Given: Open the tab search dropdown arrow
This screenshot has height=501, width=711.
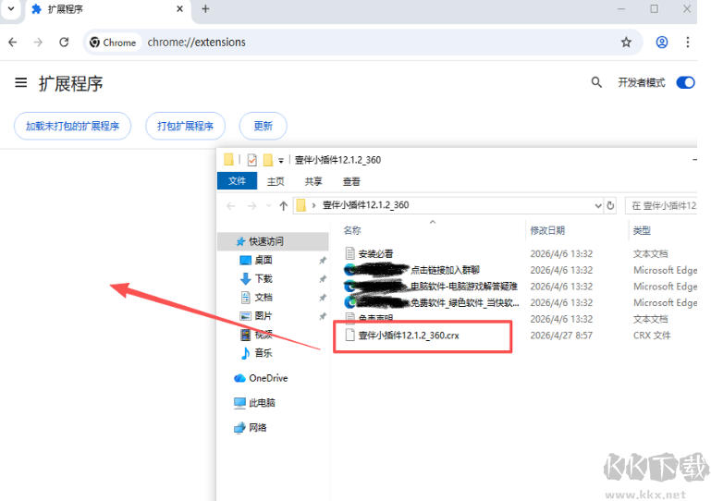Looking at the screenshot, I should click(11, 8).
